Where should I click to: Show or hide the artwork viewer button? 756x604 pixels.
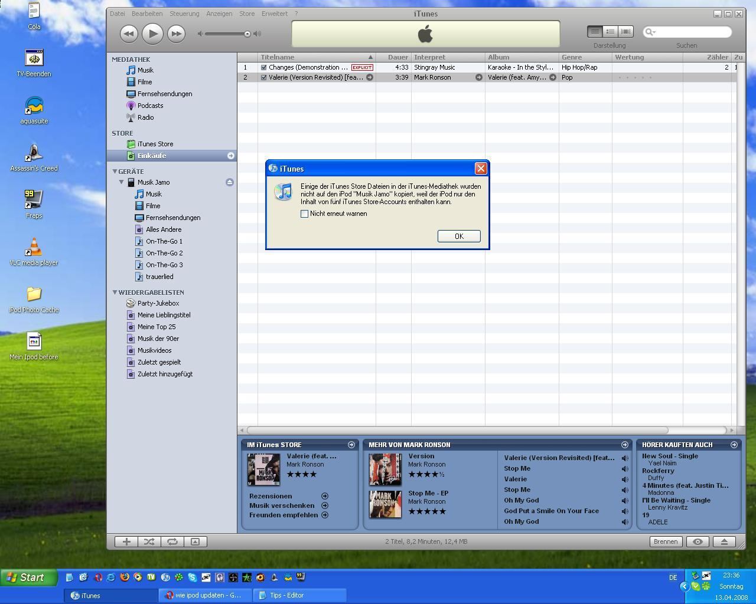pyautogui.click(x=195, y=541)
